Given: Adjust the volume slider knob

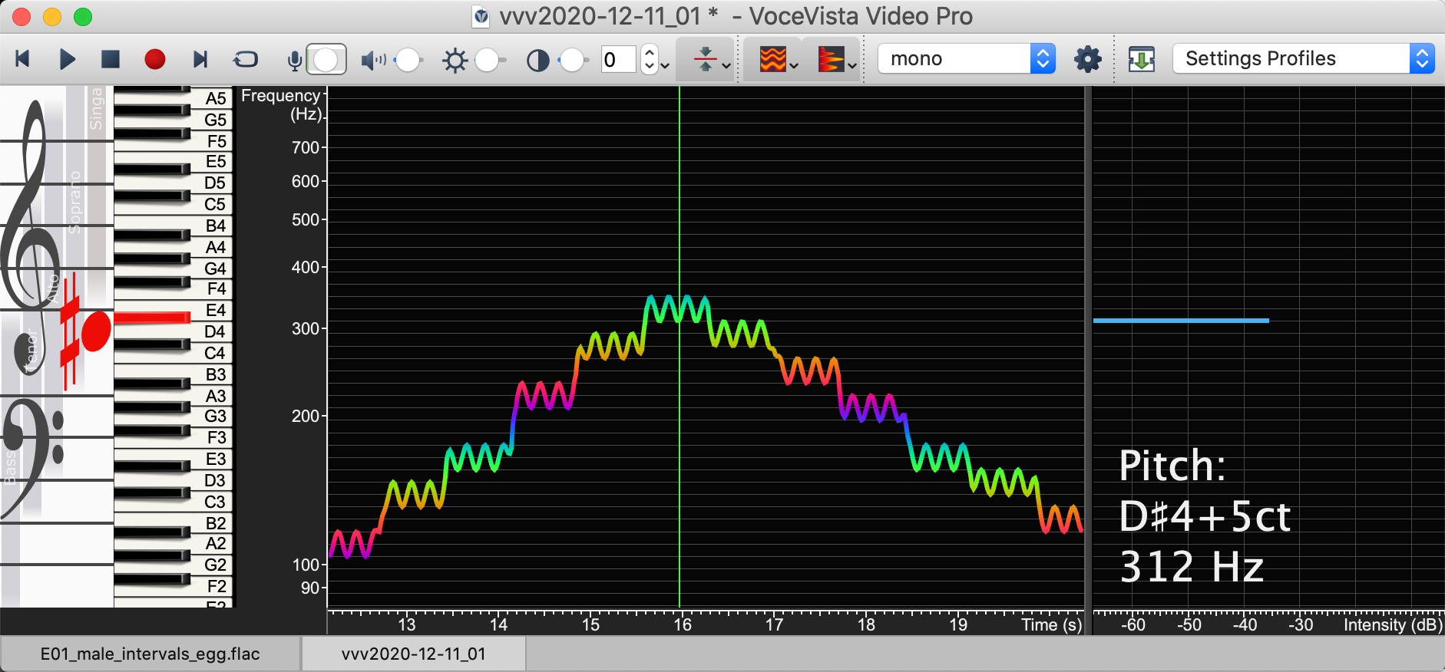Looking at the screenshot, I should point(408,59).
